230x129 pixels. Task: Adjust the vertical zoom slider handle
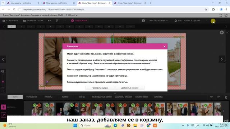click(3, 81)
